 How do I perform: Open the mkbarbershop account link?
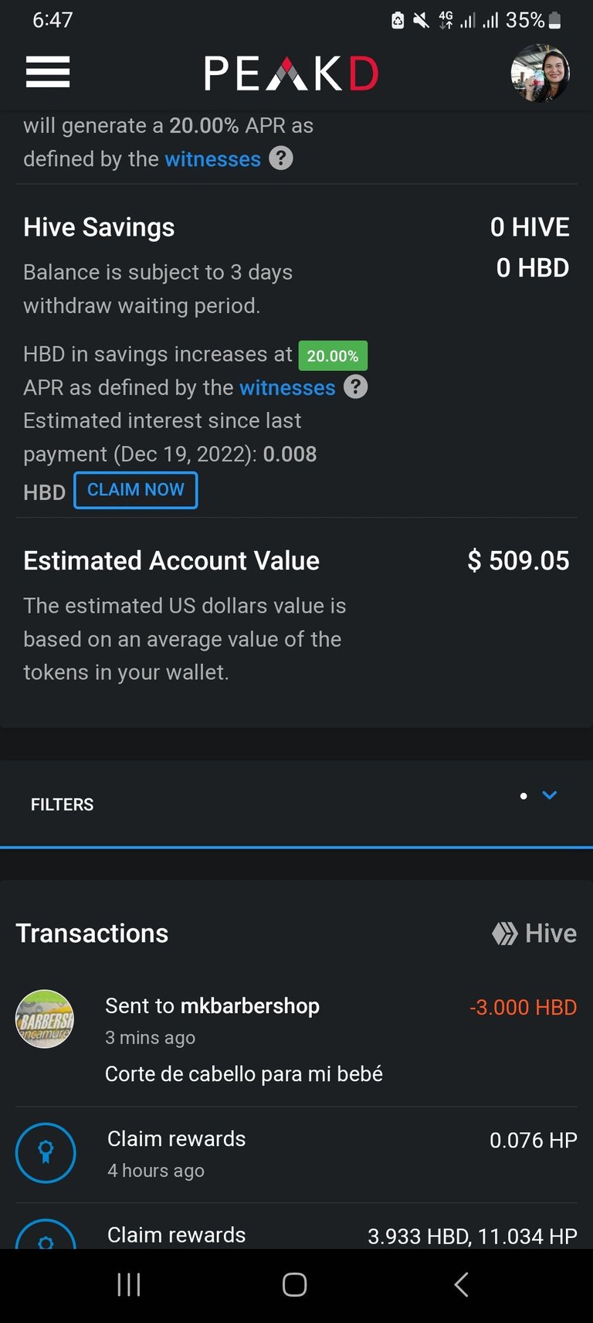point(250,1005)
